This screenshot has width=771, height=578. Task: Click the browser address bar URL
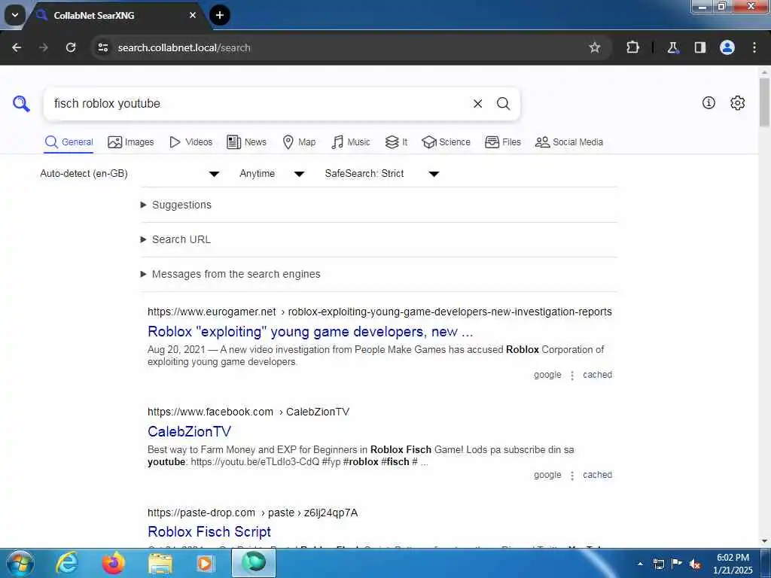184,47
